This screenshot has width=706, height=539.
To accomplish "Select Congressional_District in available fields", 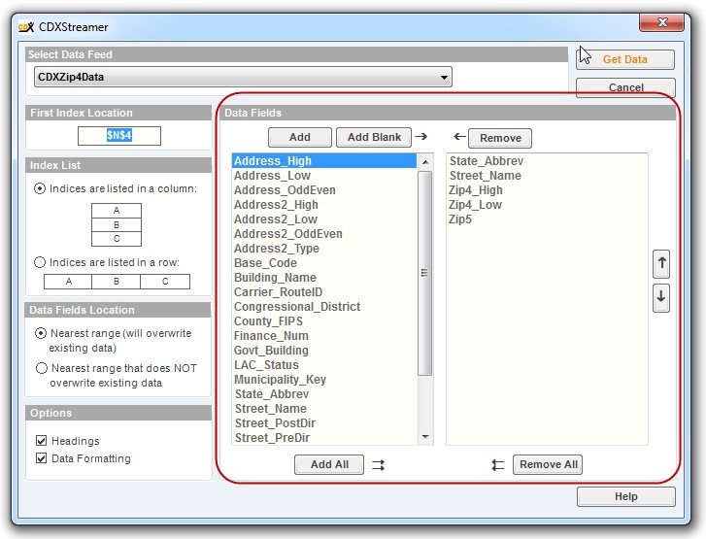I will (324, 307).
